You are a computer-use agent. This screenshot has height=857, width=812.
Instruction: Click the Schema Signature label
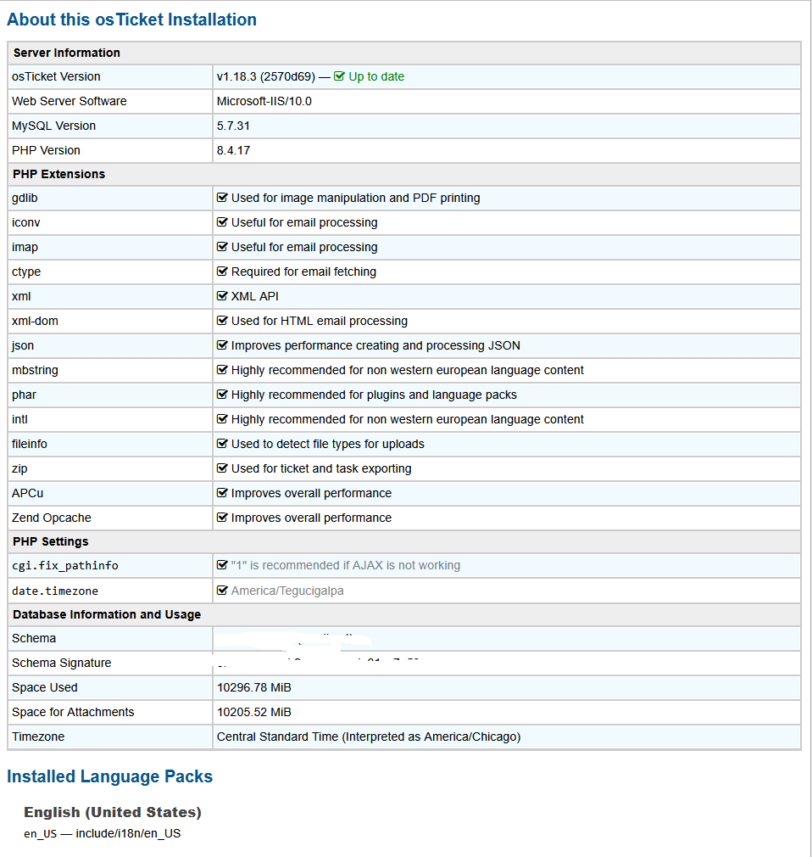pyautogui.click(x=62, y=663)
